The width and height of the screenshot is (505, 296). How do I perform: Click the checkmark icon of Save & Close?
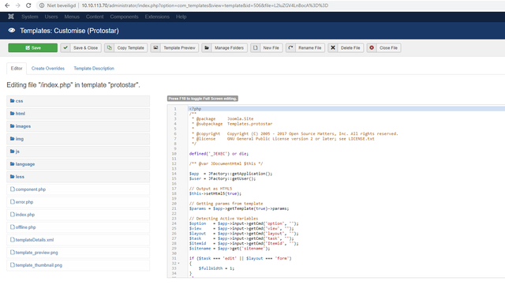tap(65, 47)
